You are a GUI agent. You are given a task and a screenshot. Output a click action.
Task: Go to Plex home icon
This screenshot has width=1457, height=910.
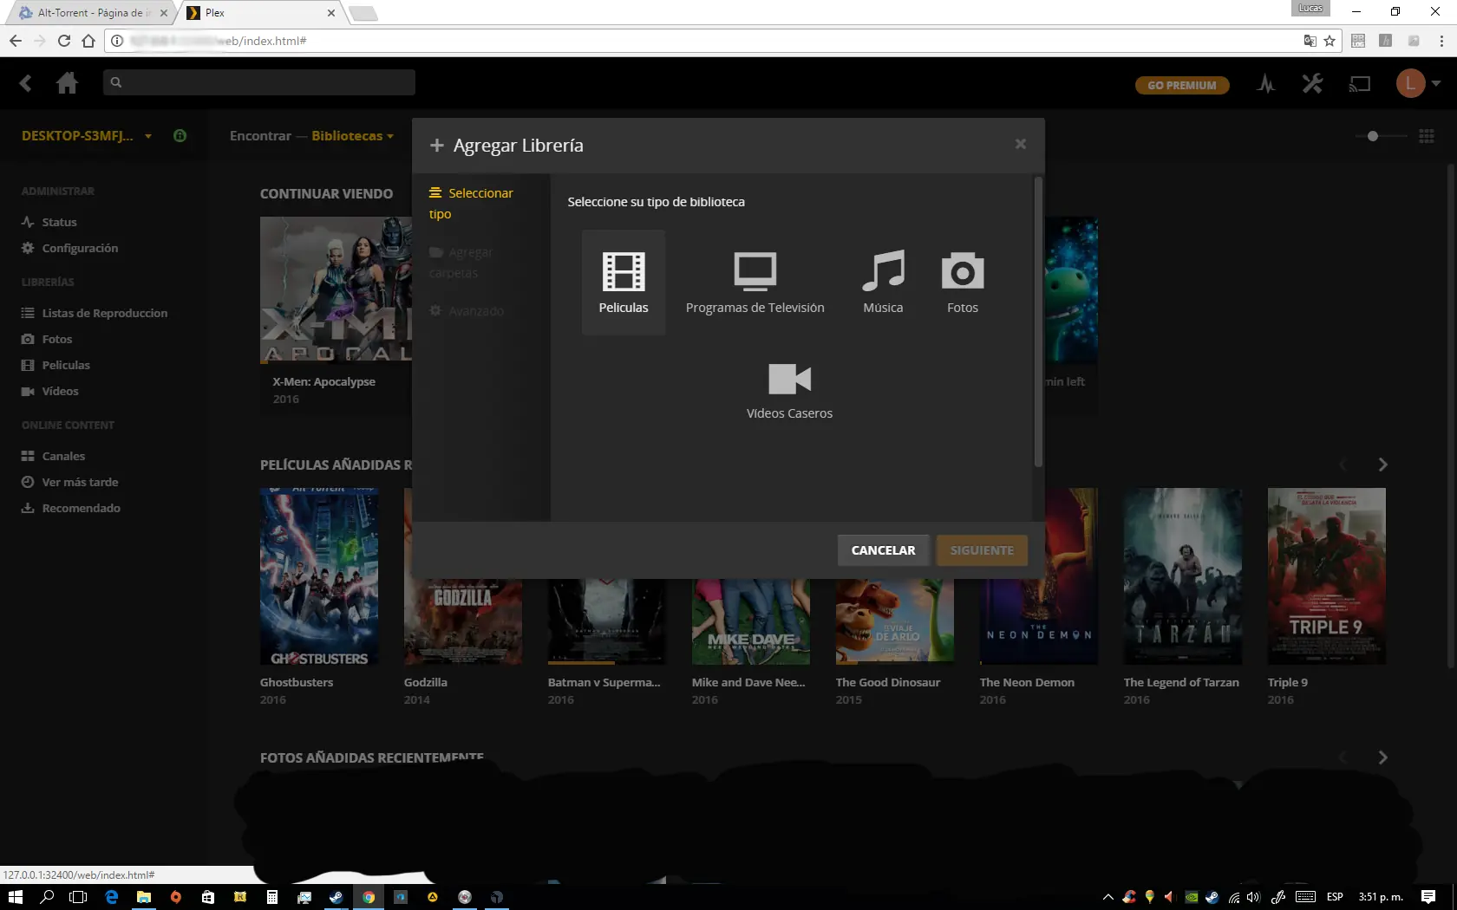click(x=67, y=83)
